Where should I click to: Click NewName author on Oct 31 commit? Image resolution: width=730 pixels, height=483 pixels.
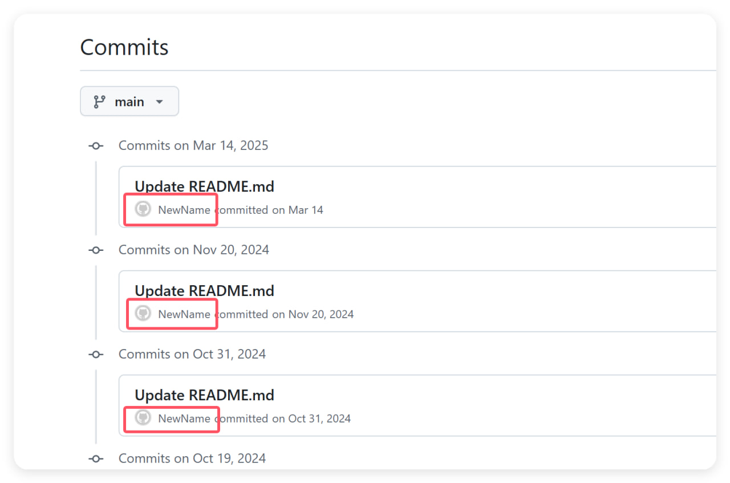pos(184,419)
